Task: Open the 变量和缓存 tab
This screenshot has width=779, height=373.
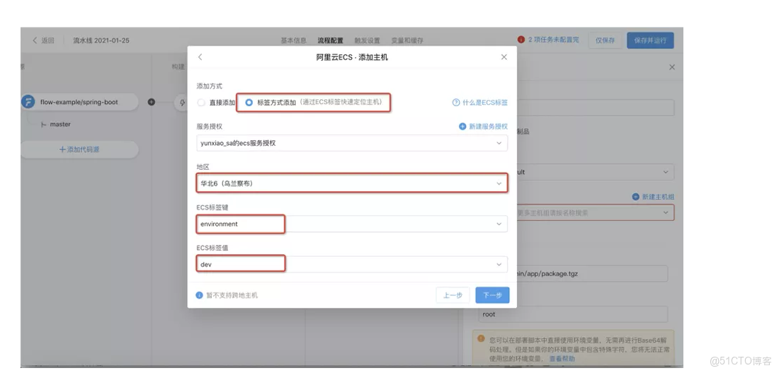Action: [407, 41]
